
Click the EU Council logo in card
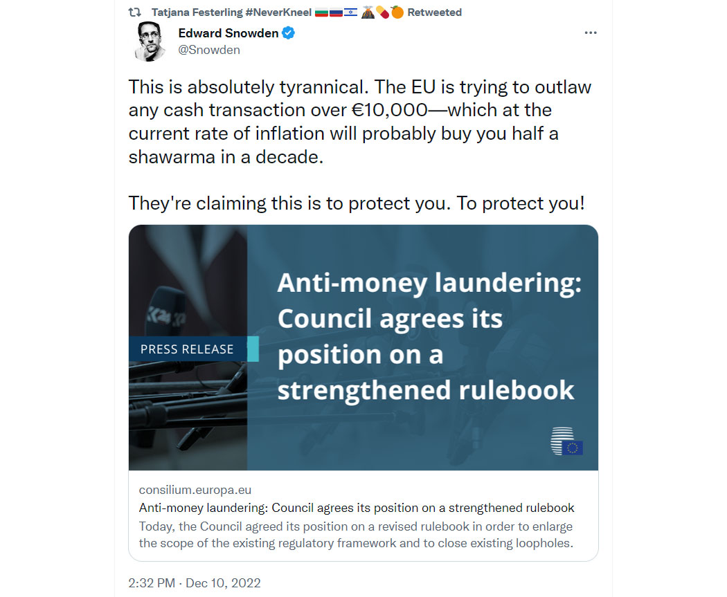click(566, 441)
